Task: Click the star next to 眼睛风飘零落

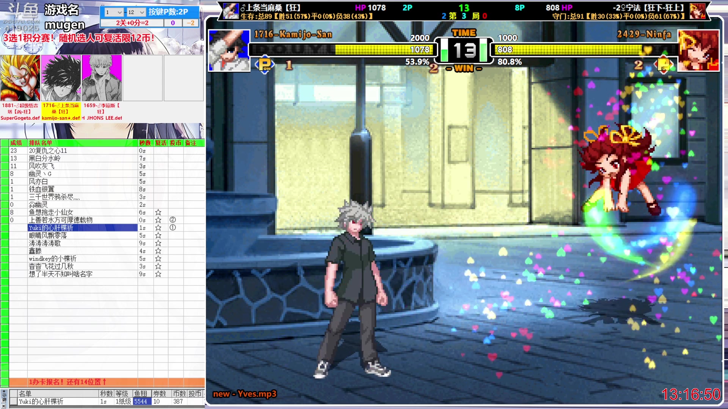Action: [x=158, y=236]
